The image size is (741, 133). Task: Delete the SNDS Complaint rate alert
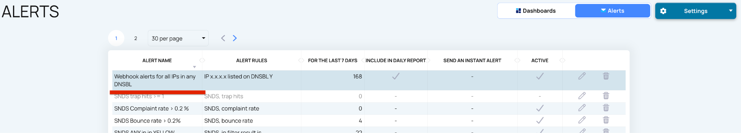click(606, 108)
